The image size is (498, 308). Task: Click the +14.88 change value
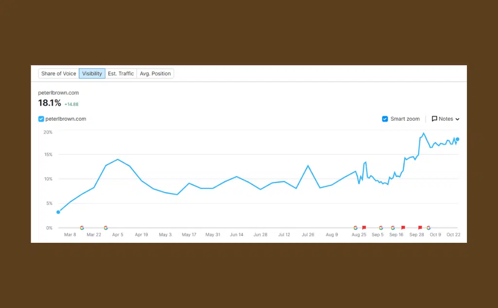tap(71, 104)
